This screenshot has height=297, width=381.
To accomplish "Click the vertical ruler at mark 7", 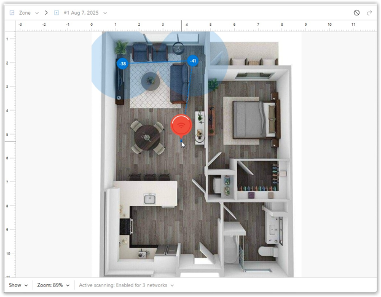I will (7, 181).
